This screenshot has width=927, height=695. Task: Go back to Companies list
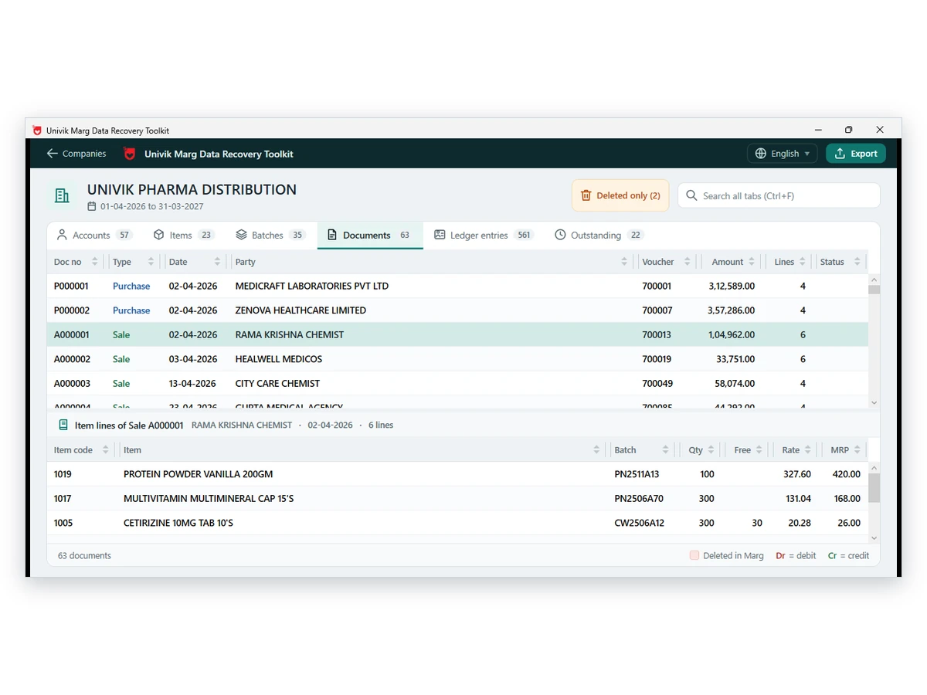(76, 154)
